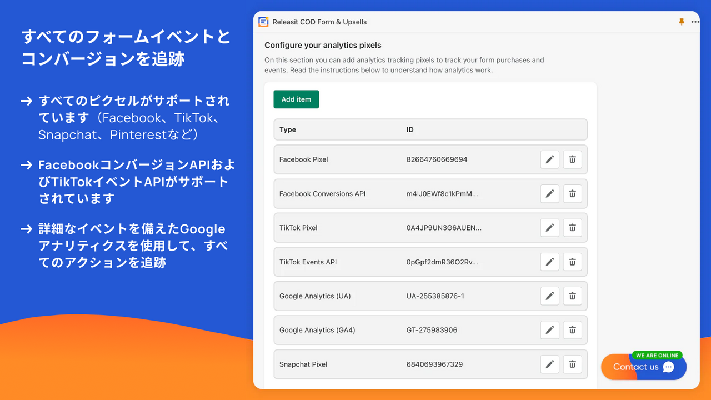Select the Google Analytics (GA4) label

pyautogui.click(x=317, y=330)
